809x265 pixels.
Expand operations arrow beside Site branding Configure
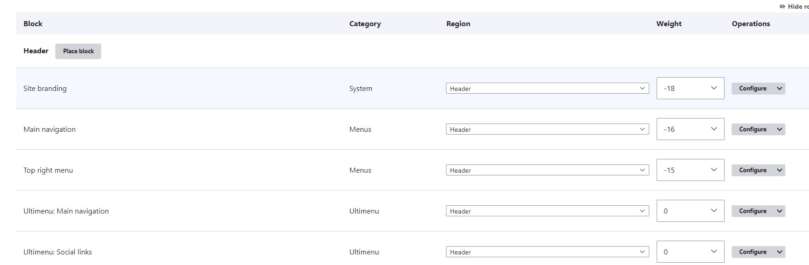[x=780, y=88]
